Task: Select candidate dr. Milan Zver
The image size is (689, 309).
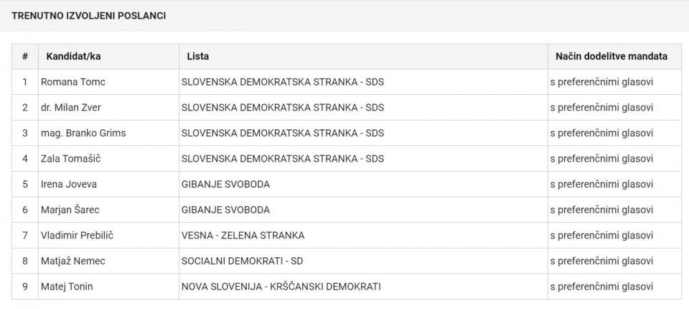Action: coord(71,108)
